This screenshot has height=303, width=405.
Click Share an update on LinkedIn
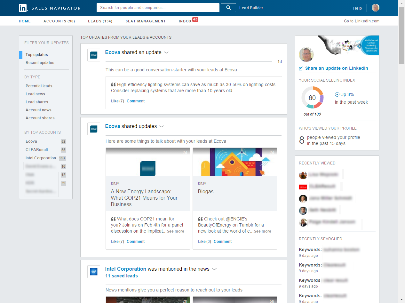(333, 68)
